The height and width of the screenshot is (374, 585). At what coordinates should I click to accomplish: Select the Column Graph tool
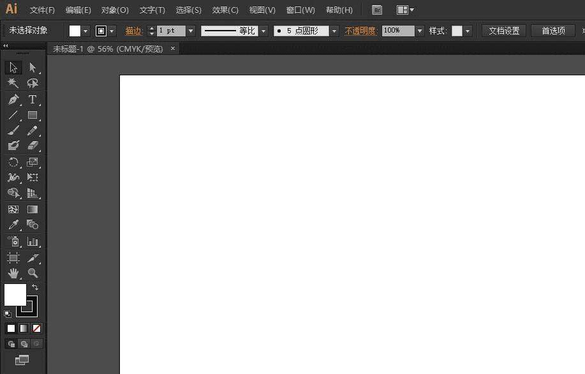(33, 241)
